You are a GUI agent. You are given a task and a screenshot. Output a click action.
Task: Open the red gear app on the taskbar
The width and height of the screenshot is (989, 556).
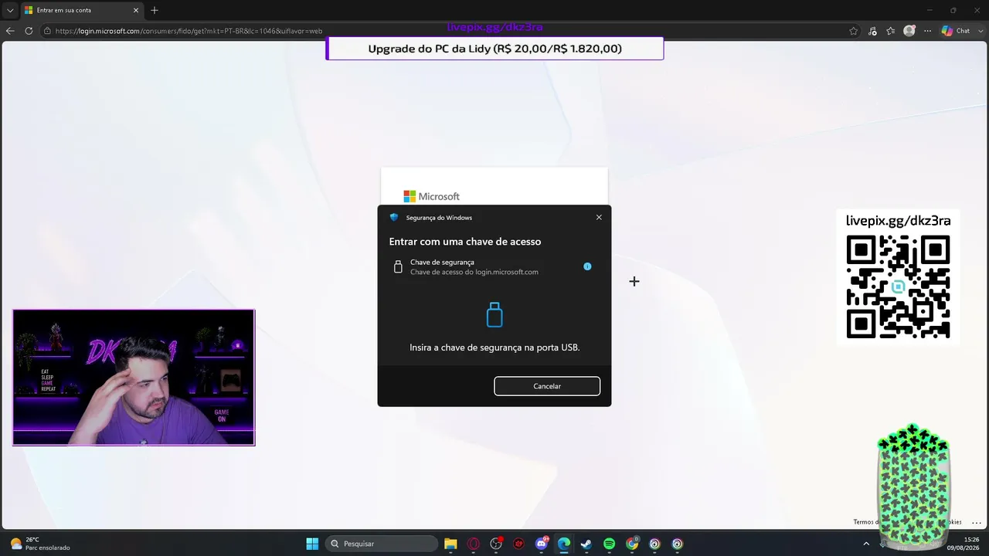pyautogui.click(x=518, y=544)
